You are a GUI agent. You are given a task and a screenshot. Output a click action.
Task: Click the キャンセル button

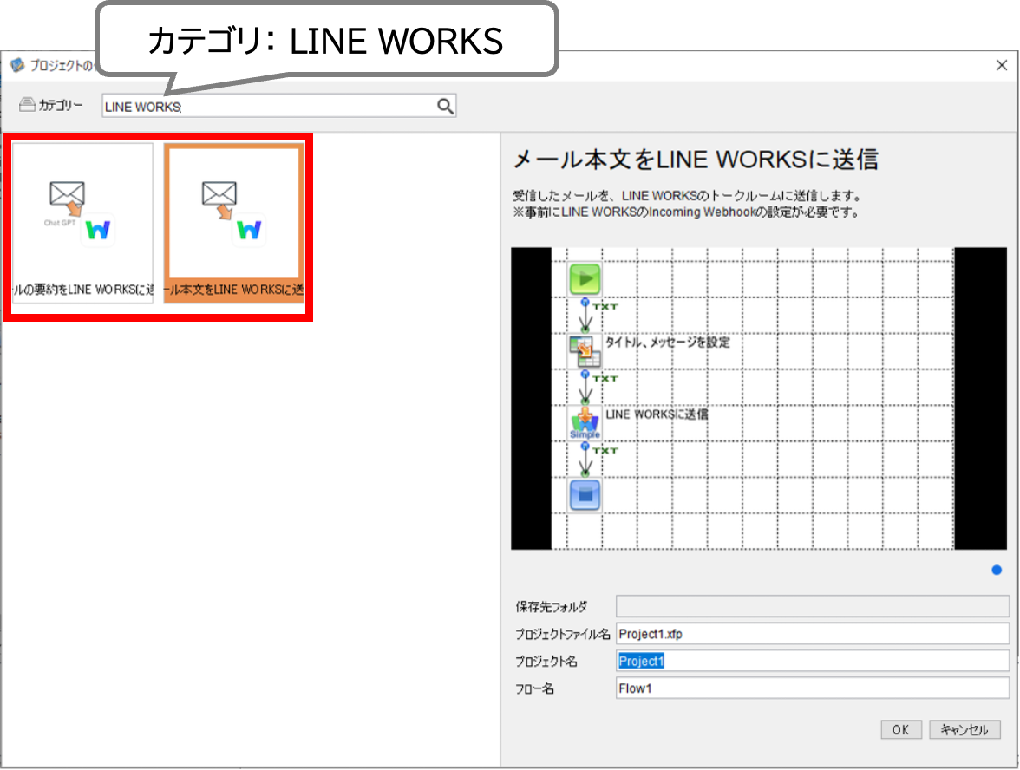(x=964, y=730)
